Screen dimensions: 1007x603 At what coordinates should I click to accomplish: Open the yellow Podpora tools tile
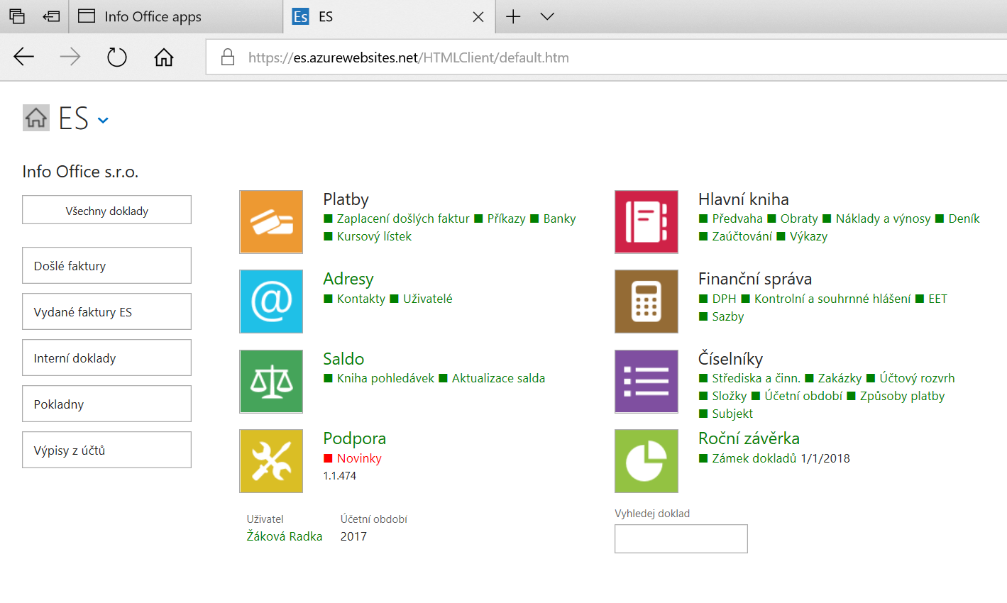click(x=271, y=461)
